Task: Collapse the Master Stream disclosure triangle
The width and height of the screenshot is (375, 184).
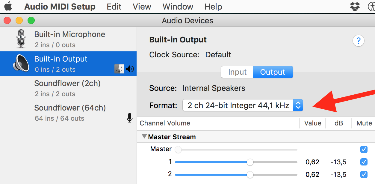Action: point(145,137)
